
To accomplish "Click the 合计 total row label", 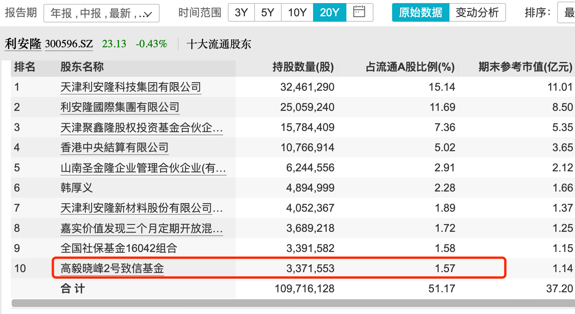I will [72, 288].
